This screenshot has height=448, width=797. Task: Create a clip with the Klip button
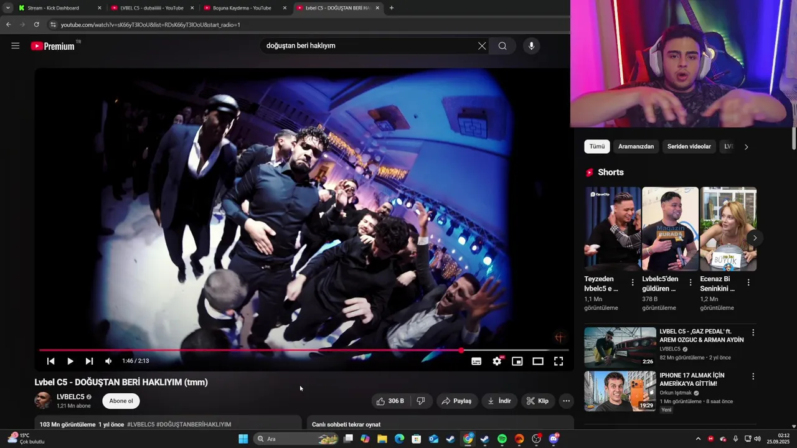537,401
